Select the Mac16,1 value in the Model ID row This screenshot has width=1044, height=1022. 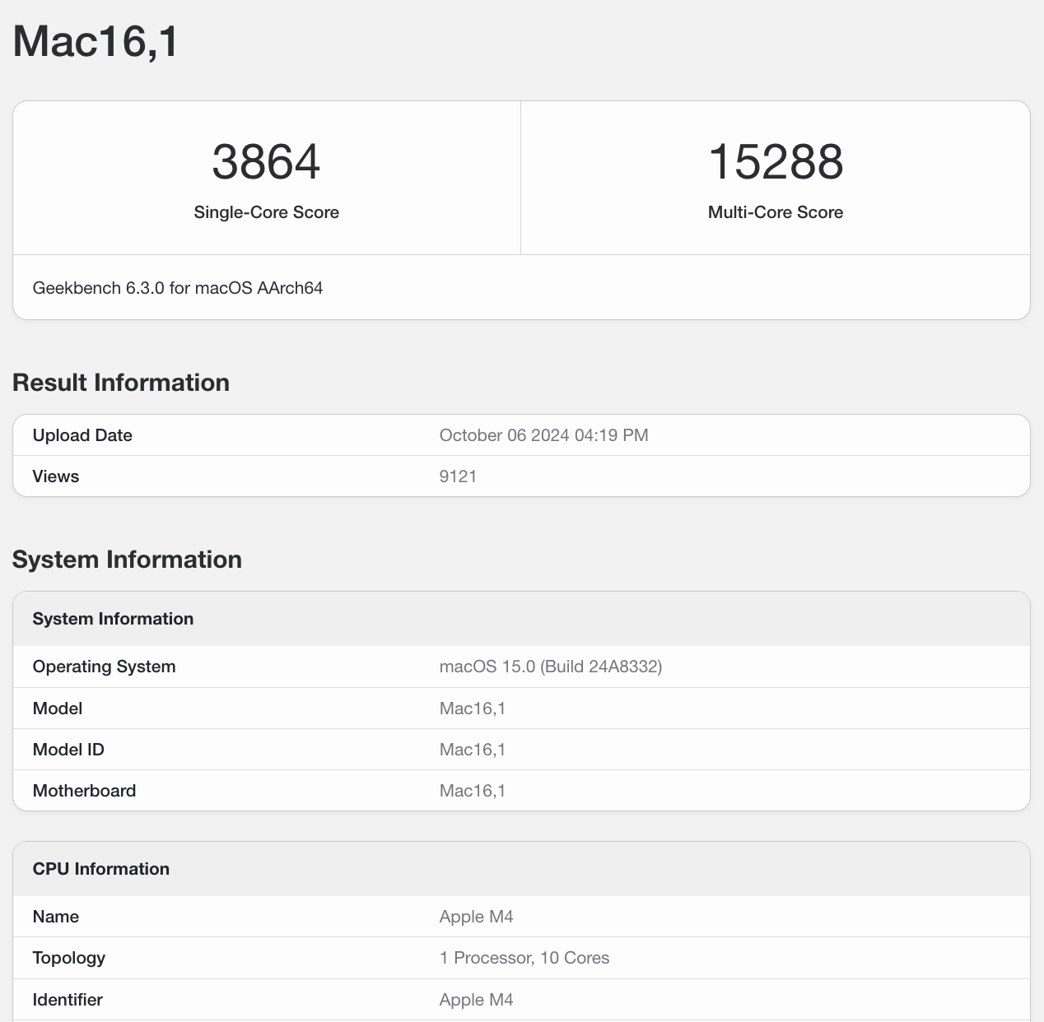click(x=473, y=750)
